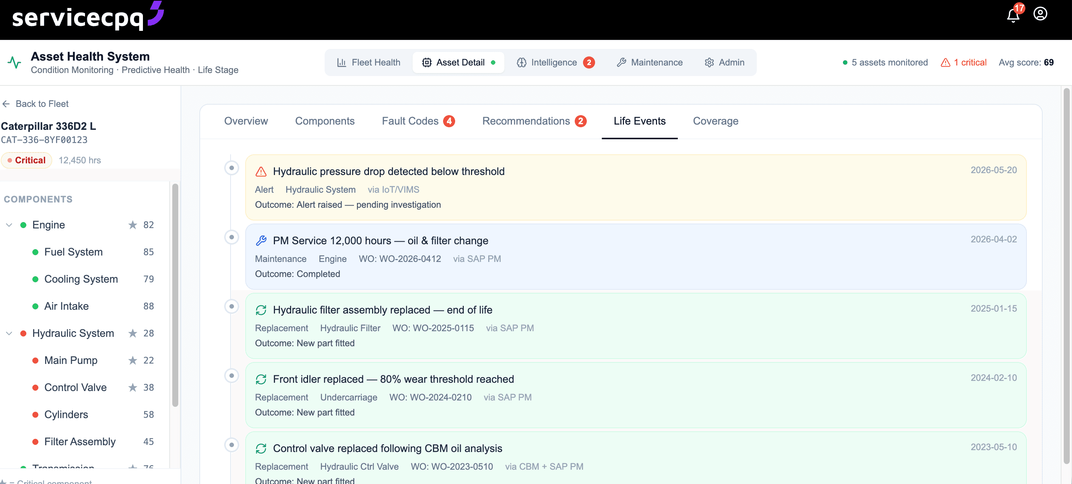Click the critical warning triangle in header
The height and width of the screenshot is (484, 1072).
[x=946, y=62]
